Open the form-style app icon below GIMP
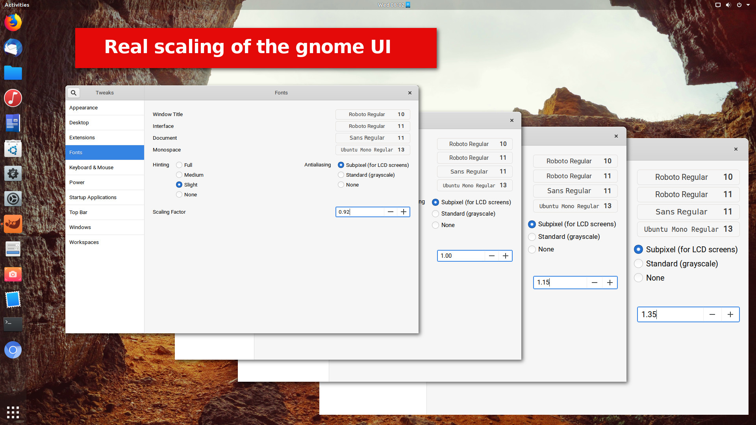The height and width of the screenshot is (425, 756). pos(13,249)
